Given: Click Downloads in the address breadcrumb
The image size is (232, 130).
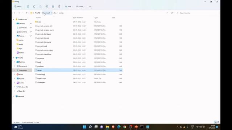Looking at the screenshot, I should (46, 13).
